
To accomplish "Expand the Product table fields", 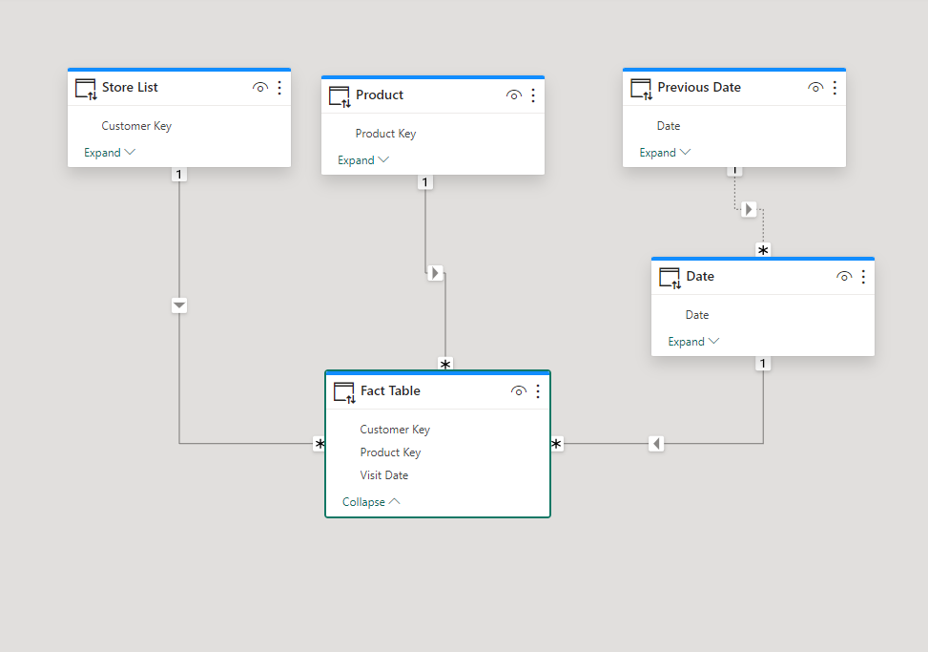I will pos(363,160).
